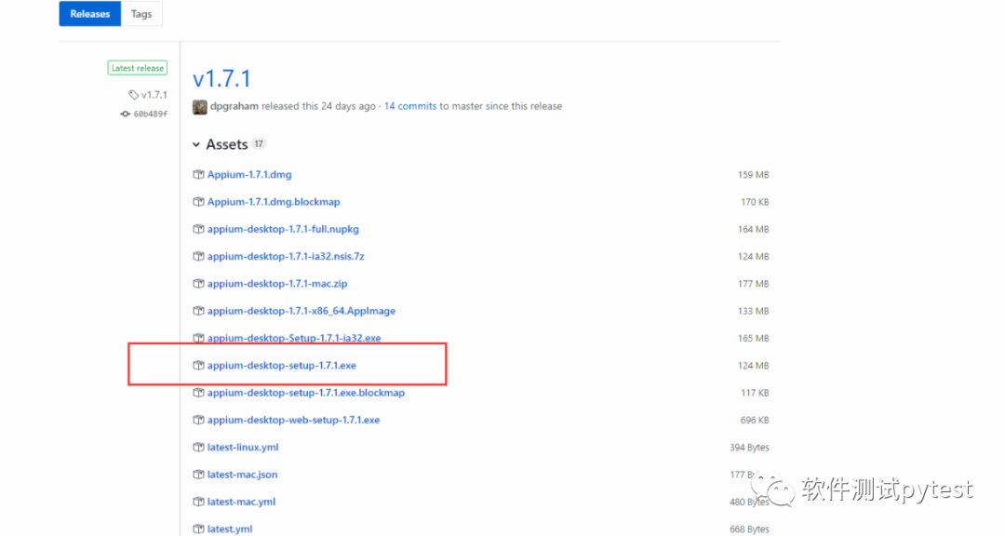The height and width of the screenshot is (536, 1005).
Task: Click package icon beside x86_64.AppImage file
Action: tap(199, 311)
